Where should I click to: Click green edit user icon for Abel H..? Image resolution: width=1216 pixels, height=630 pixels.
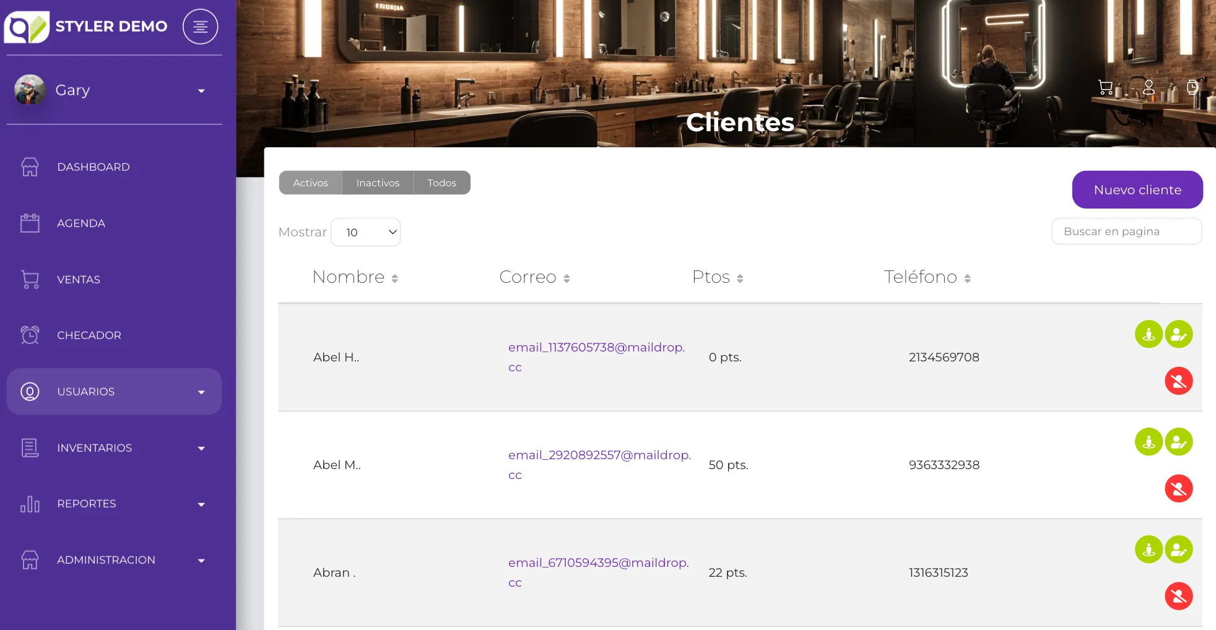point(1178,334)
